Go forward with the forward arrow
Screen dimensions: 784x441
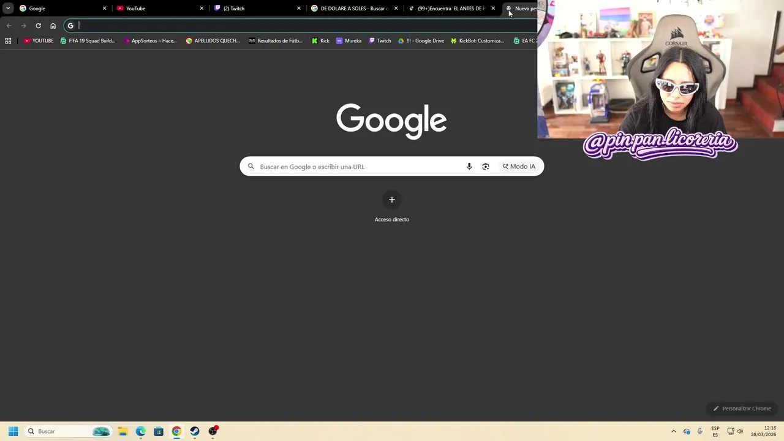pyautogui.click(x=23, y=26)
